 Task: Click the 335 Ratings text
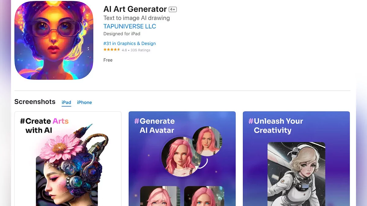pos(140,50)
